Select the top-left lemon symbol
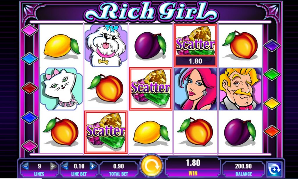The width and height of the screenshot is (298, 179). pos(62,46)
